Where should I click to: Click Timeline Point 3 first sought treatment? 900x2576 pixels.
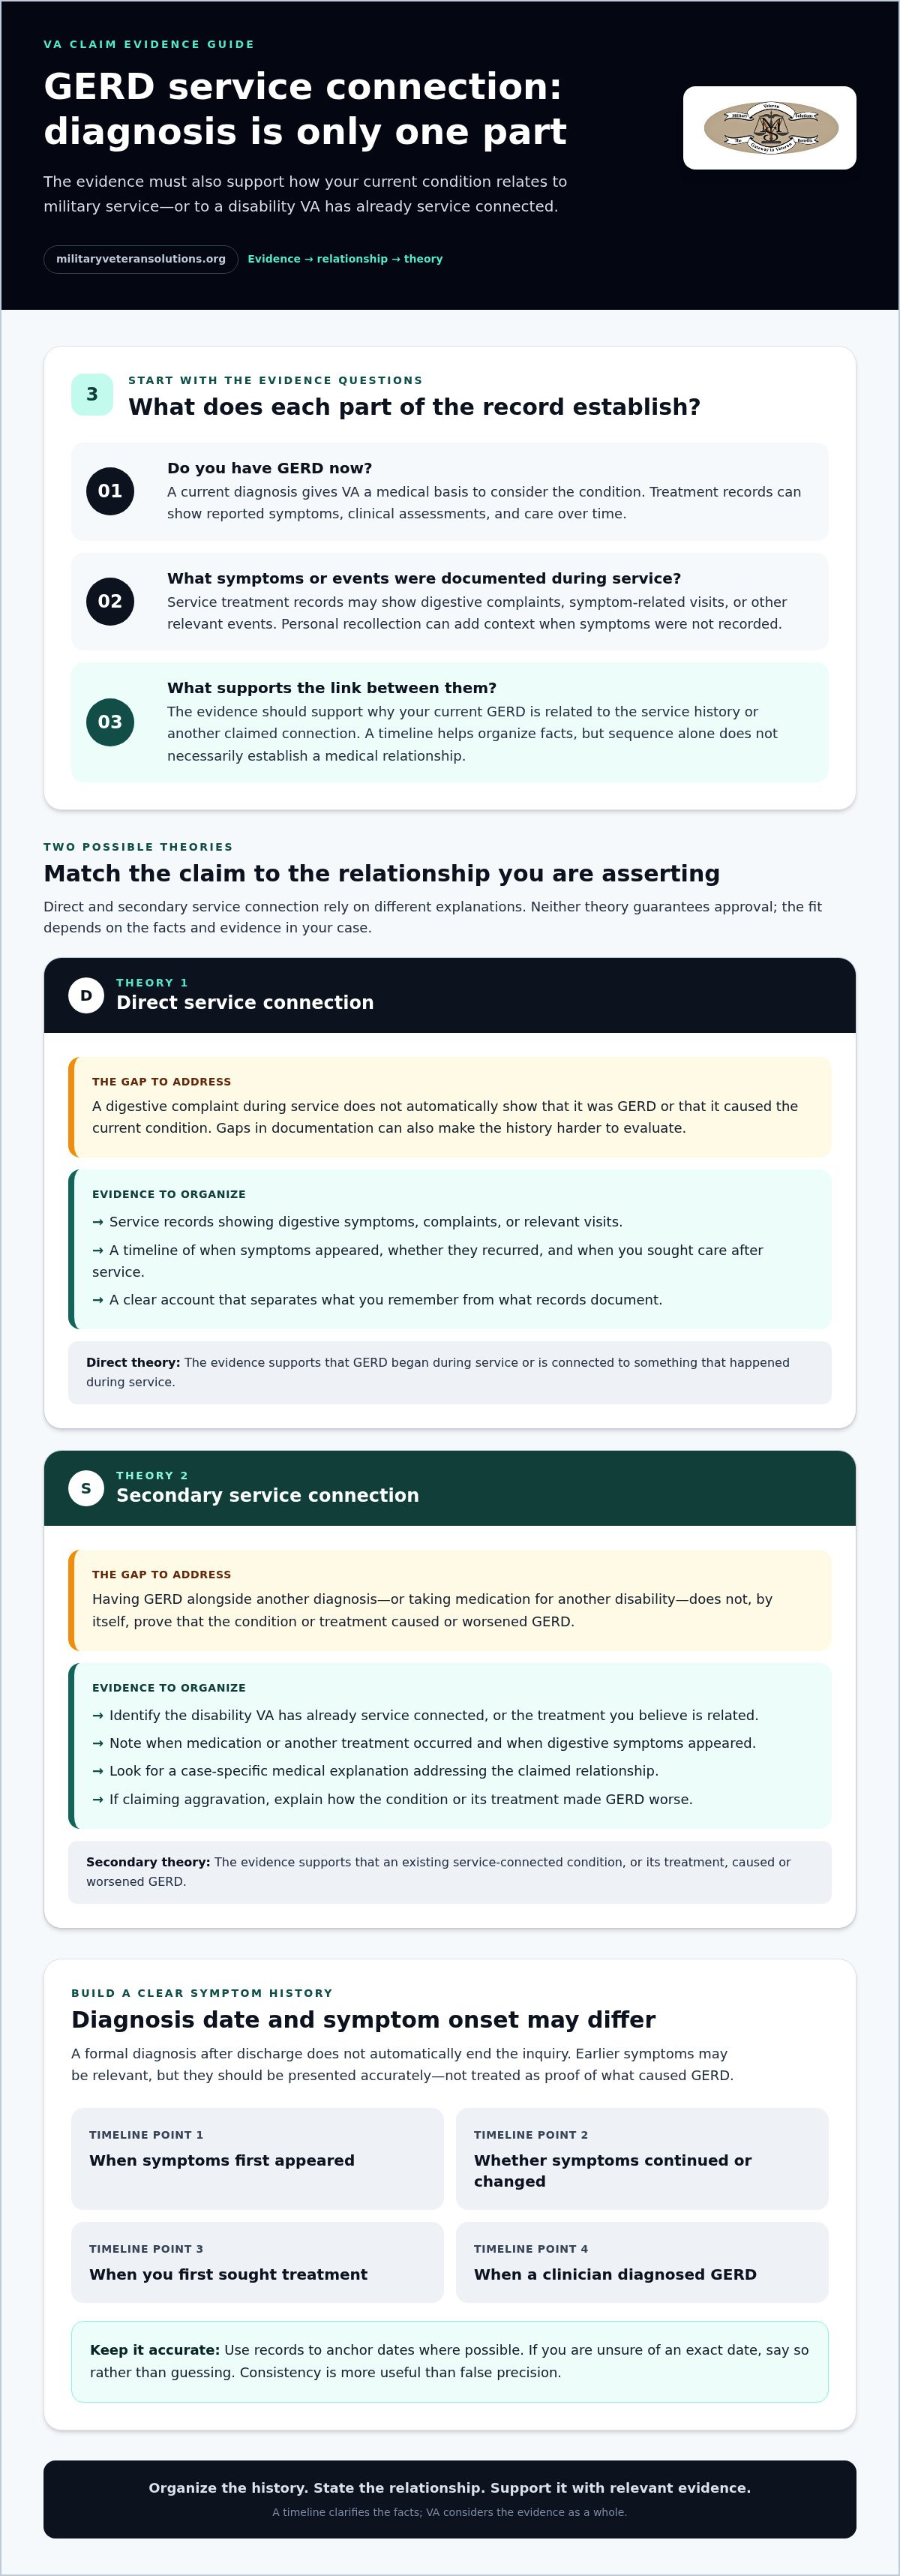pyautogui.click(x=257, y=2262)
